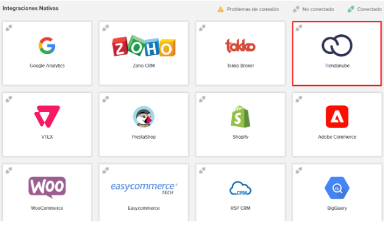This screenshot has height=233, width=384.
Task: Click the 'PrestaShop' label
Action: 144,137
